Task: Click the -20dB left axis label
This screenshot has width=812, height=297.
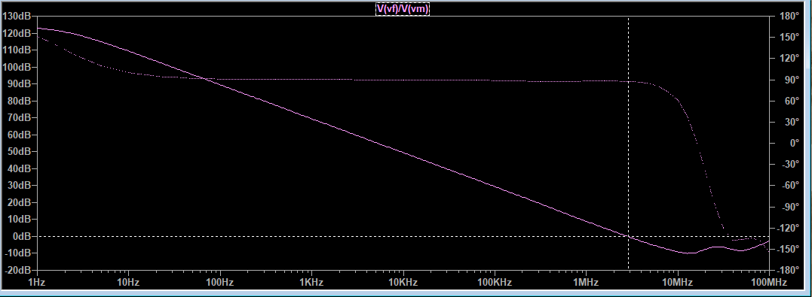Action: point(17,270)
